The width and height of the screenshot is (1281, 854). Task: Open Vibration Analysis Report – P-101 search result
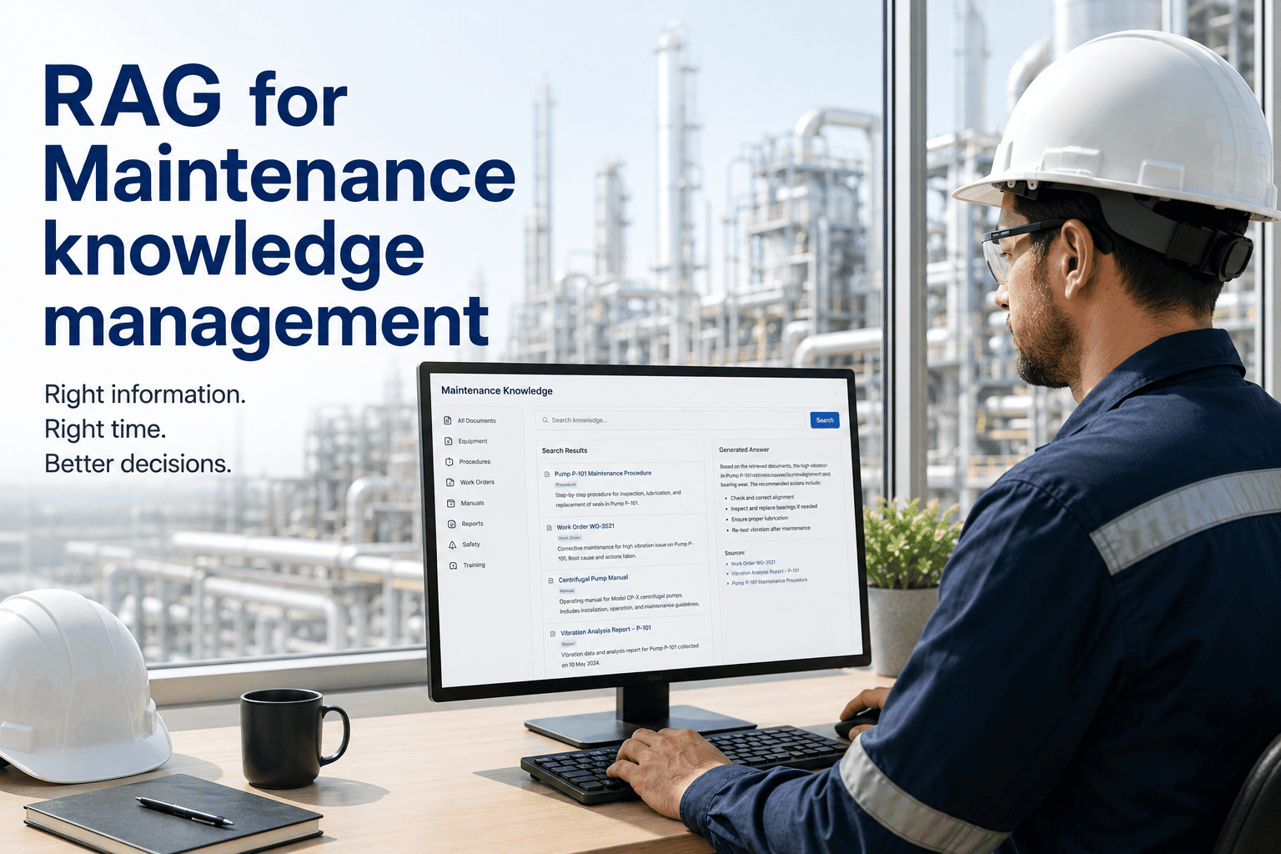click(x=605, y=630)
